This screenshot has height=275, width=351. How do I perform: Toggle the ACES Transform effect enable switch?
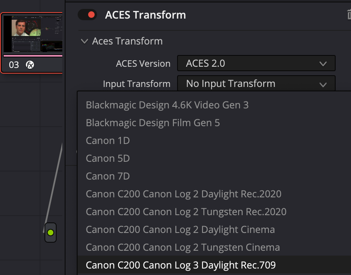[x=87, y=15]
